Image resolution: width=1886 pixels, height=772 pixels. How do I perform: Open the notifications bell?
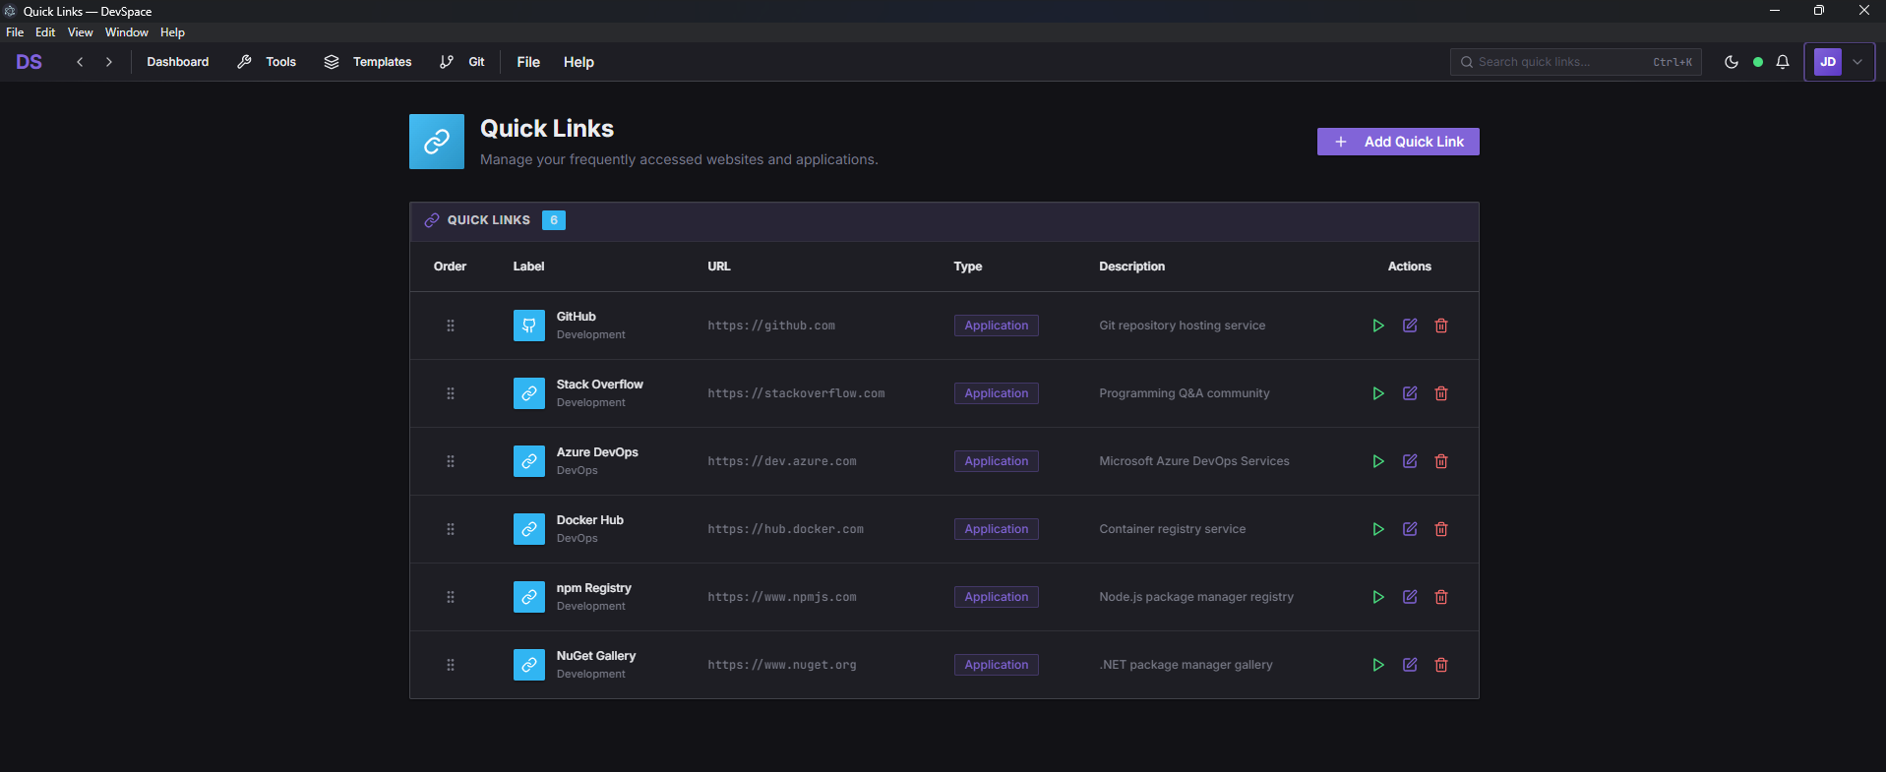click(x=1783, y=62)
